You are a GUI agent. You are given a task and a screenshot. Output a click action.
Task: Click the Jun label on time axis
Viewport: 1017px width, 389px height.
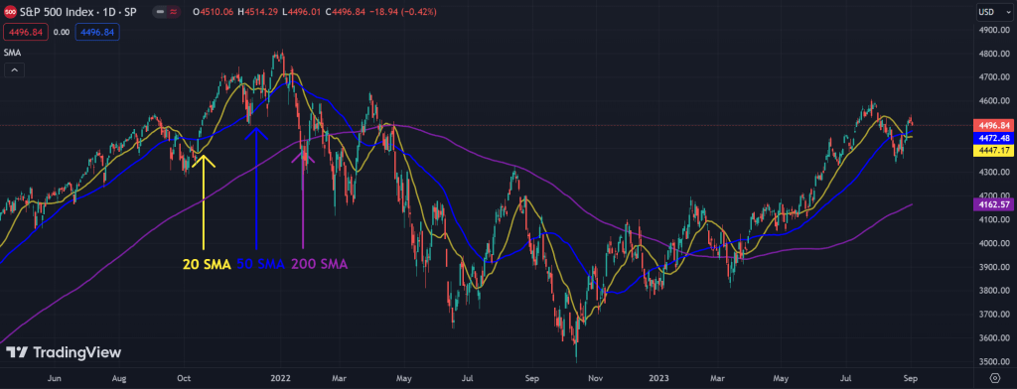click(x=55, y=377)
